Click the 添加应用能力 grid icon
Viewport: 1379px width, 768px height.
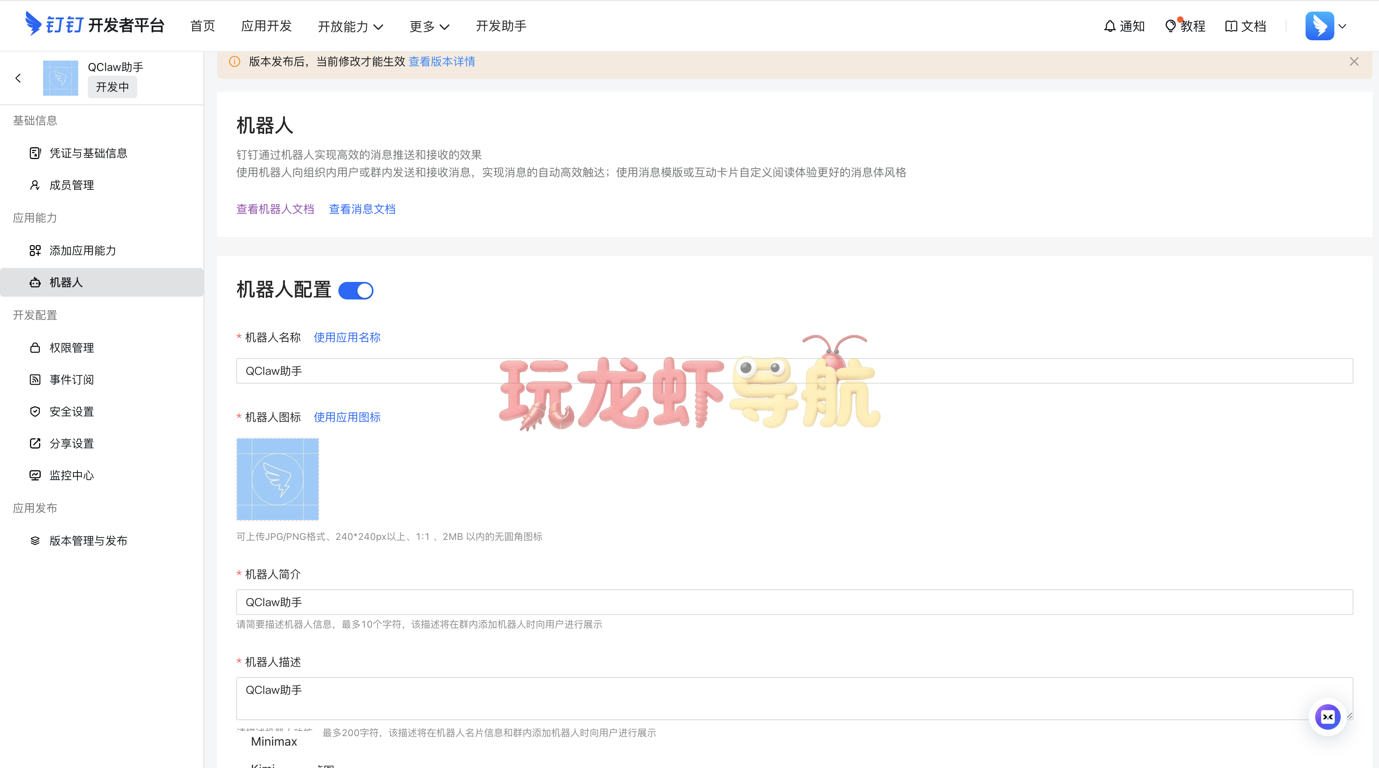pyautogui.click(x=35, y=250)
